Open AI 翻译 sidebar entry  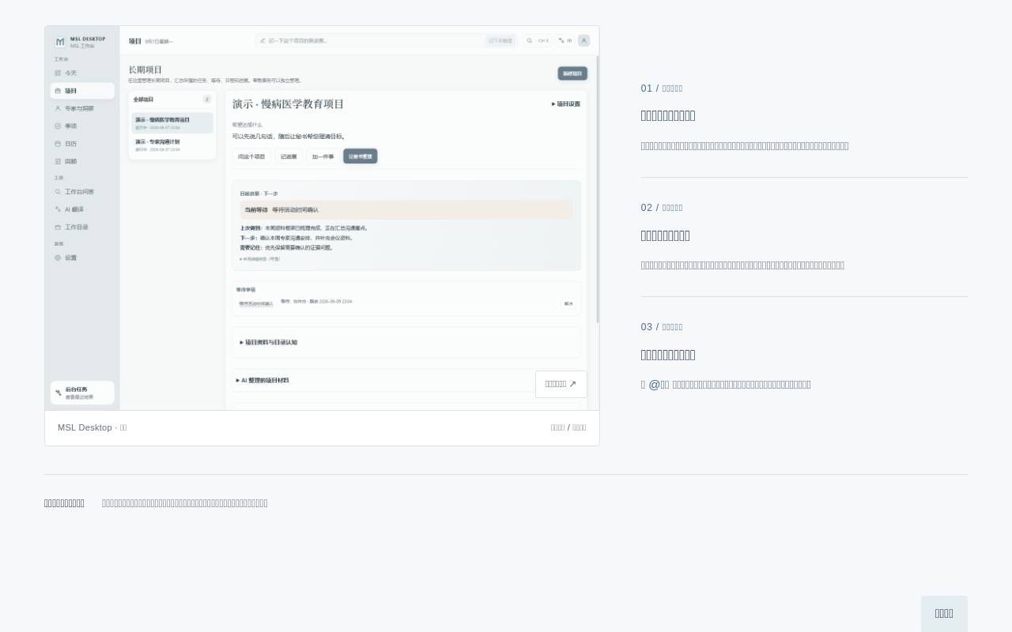[82, 209]
